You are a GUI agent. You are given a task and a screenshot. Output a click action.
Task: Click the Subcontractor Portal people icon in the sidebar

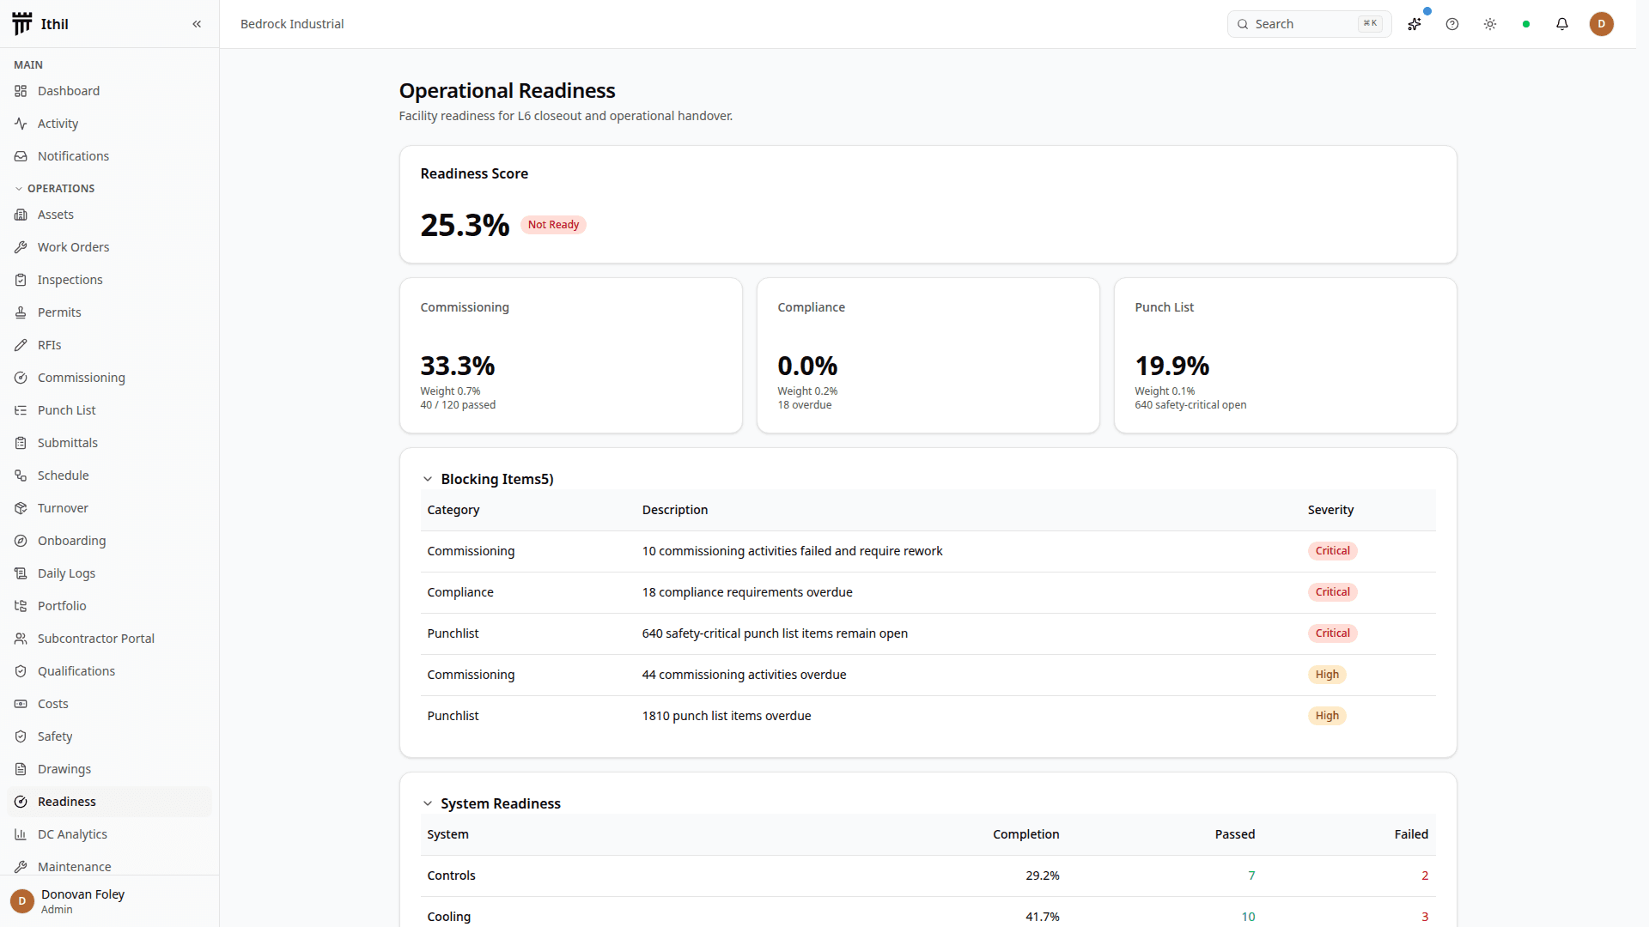(x=21, y=639)
